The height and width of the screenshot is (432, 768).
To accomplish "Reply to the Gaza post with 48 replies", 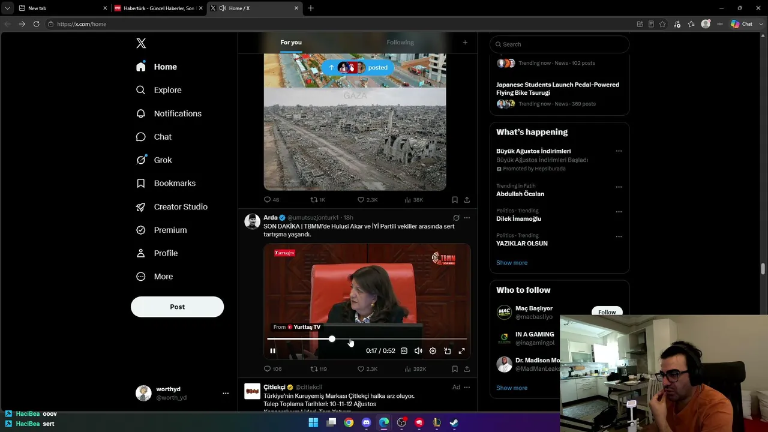I will click(x=271, y=200).
